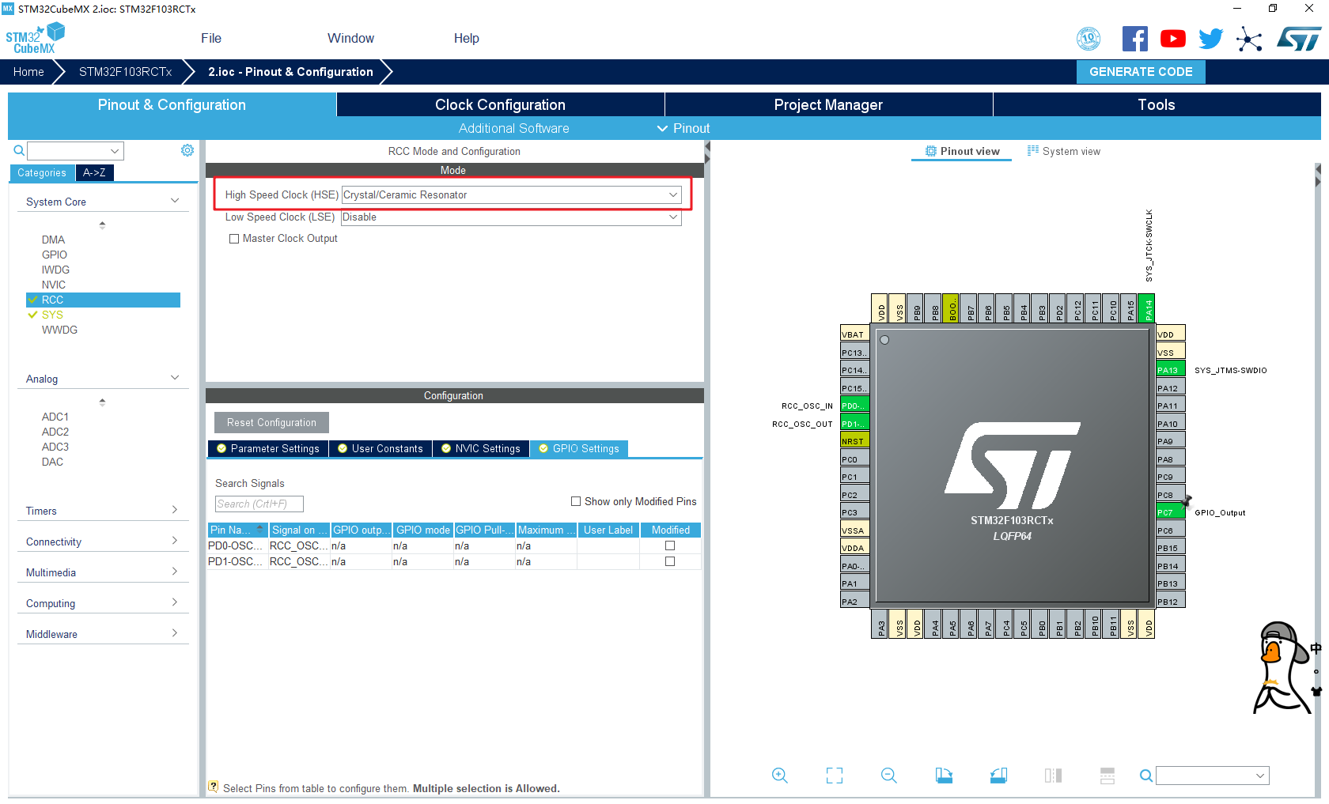Select GPIO in System Core list
The height and width of the screenshot is (804, 1329).
[x=55, y=255]
